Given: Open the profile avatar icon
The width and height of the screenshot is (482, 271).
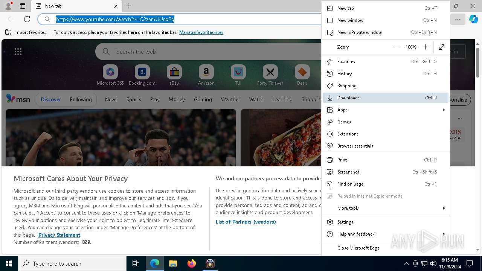Looking at the screenshot, I should point(8,6).
